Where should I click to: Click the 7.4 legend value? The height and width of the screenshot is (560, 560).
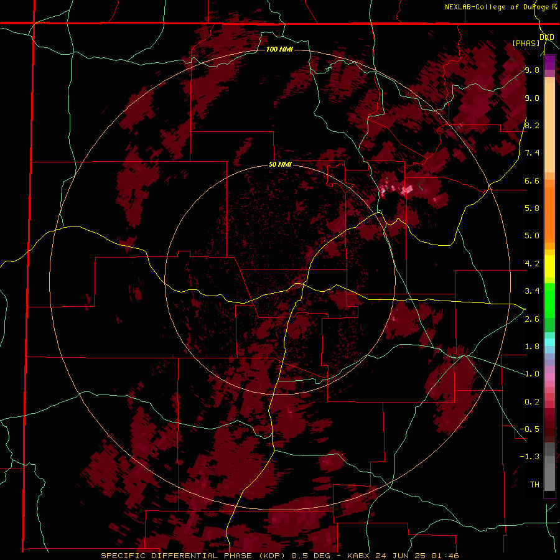532,153
